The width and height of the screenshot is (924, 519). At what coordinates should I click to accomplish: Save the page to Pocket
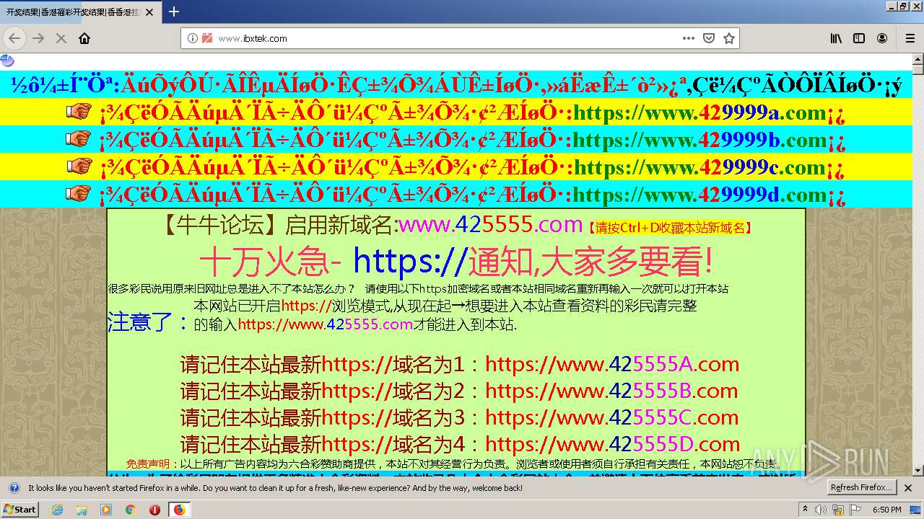pyautogui.click(x=709, y=38)
